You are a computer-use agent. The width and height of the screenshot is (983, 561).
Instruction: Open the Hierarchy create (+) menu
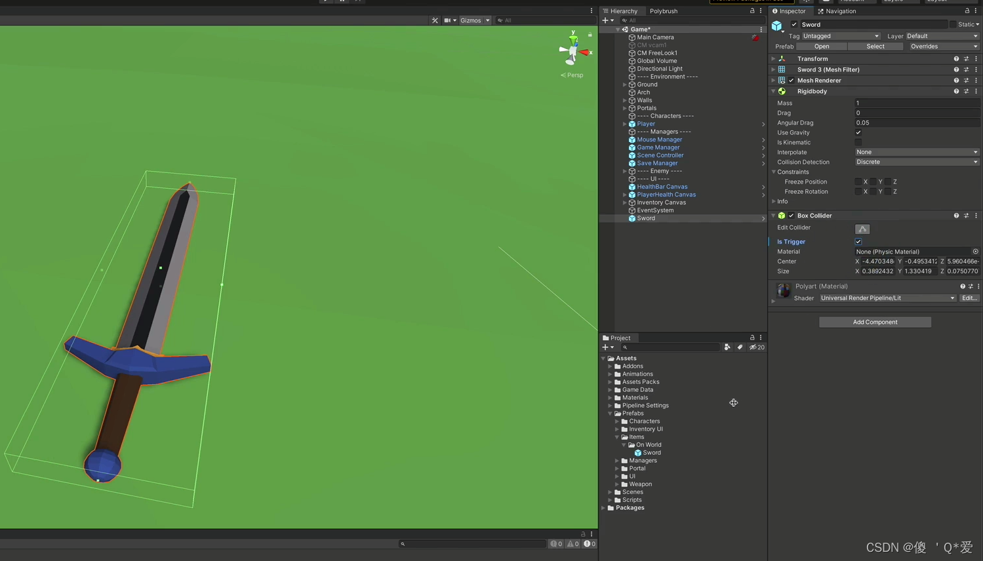(x=603, y=20)
